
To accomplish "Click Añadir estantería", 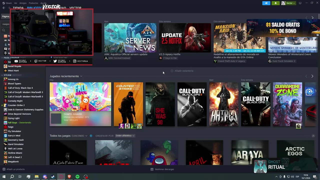I will (184, 71).
